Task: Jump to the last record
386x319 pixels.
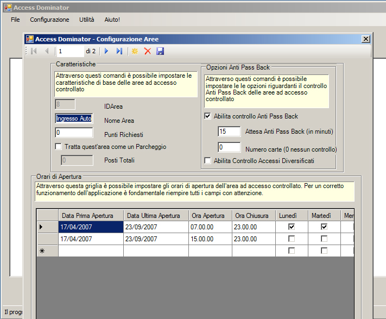Action: pos(119,51)
